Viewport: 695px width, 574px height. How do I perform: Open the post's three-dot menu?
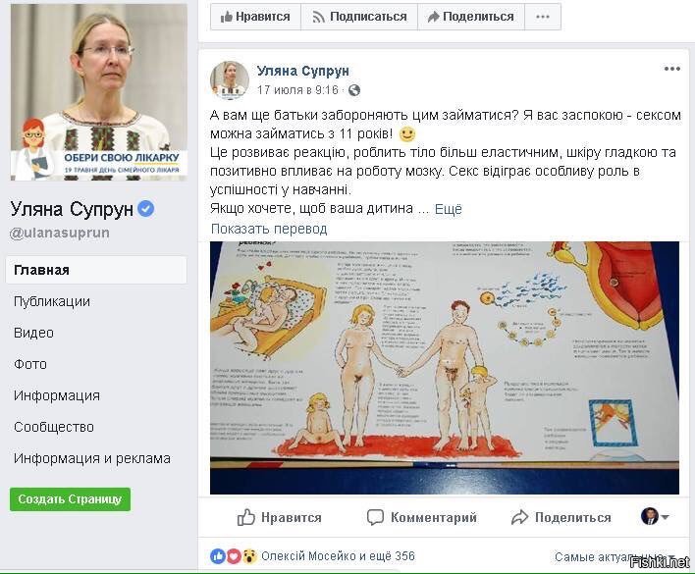(672, 69)
